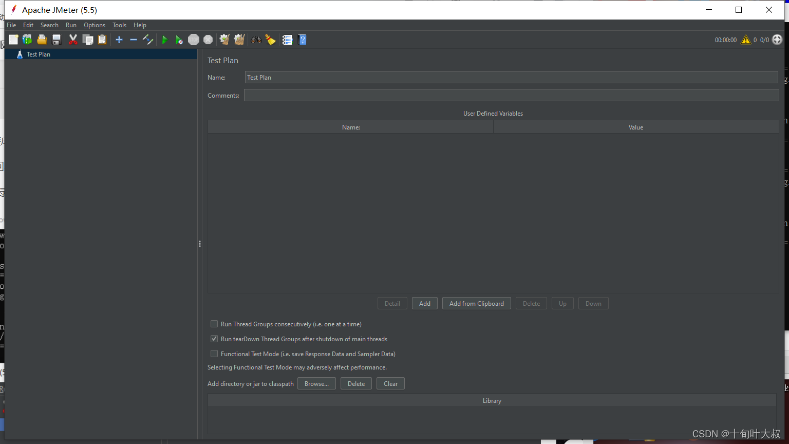Click the Clear All results icon
This screenshot has height=444, width=789.
239,40
